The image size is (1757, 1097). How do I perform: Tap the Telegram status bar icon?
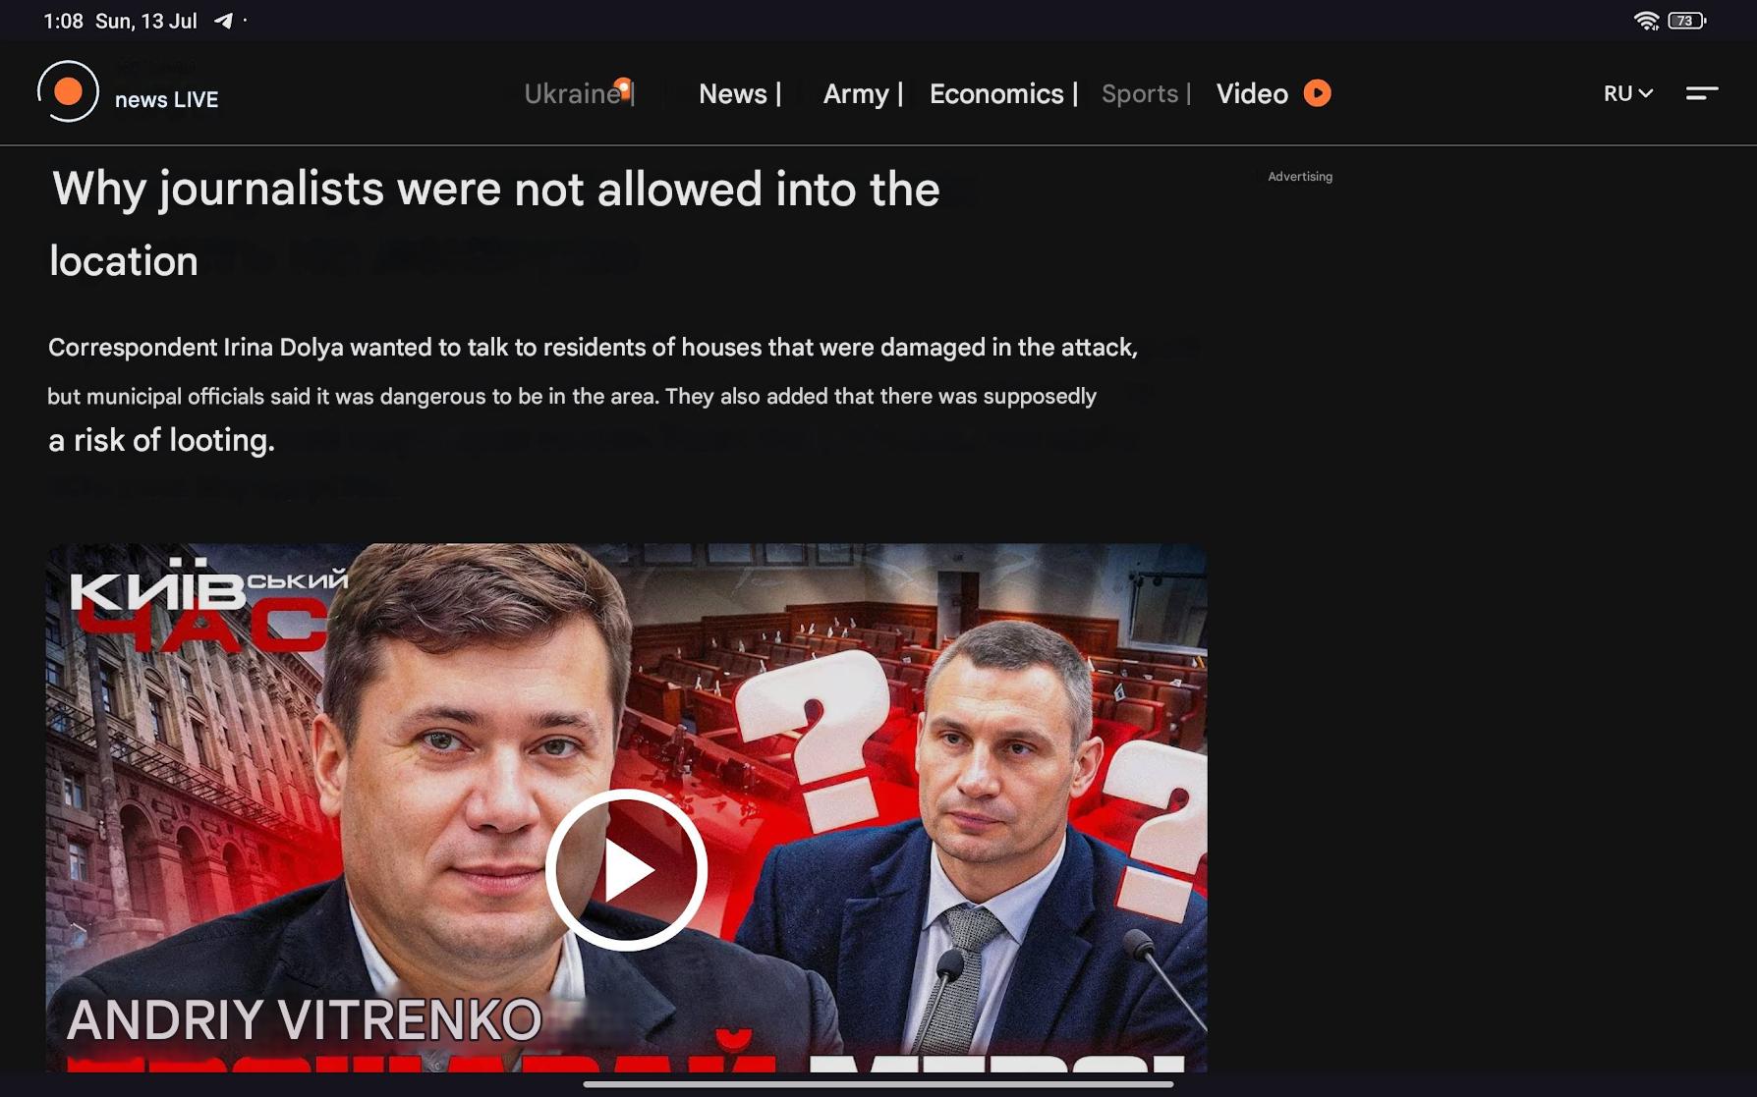point(224,21)
